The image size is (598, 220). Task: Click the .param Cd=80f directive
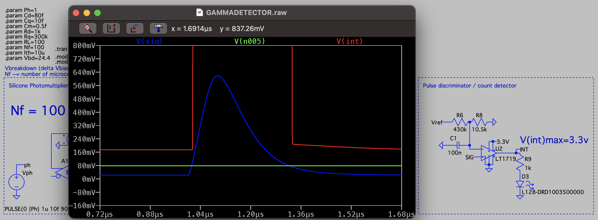click(x=24, y=16)
